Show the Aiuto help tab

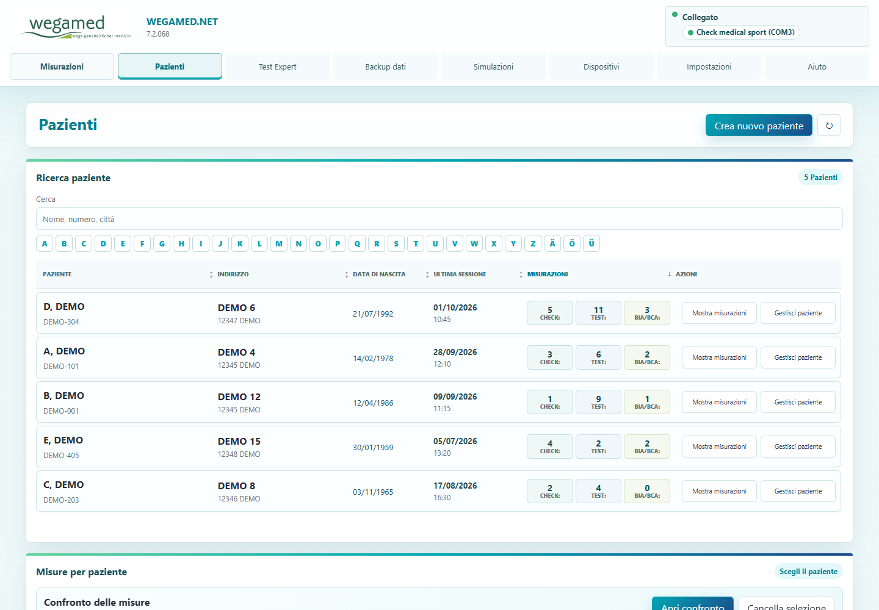(817, 66)
